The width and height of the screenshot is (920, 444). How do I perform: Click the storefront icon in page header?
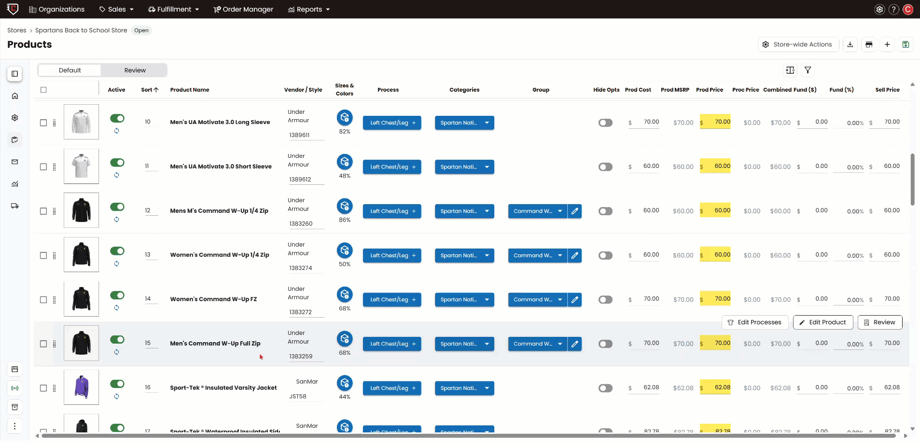point(869,44)
